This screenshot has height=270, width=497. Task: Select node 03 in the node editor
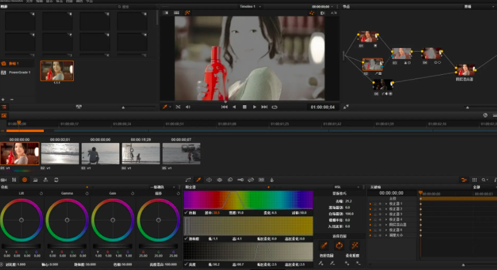(x=401, y=54)
